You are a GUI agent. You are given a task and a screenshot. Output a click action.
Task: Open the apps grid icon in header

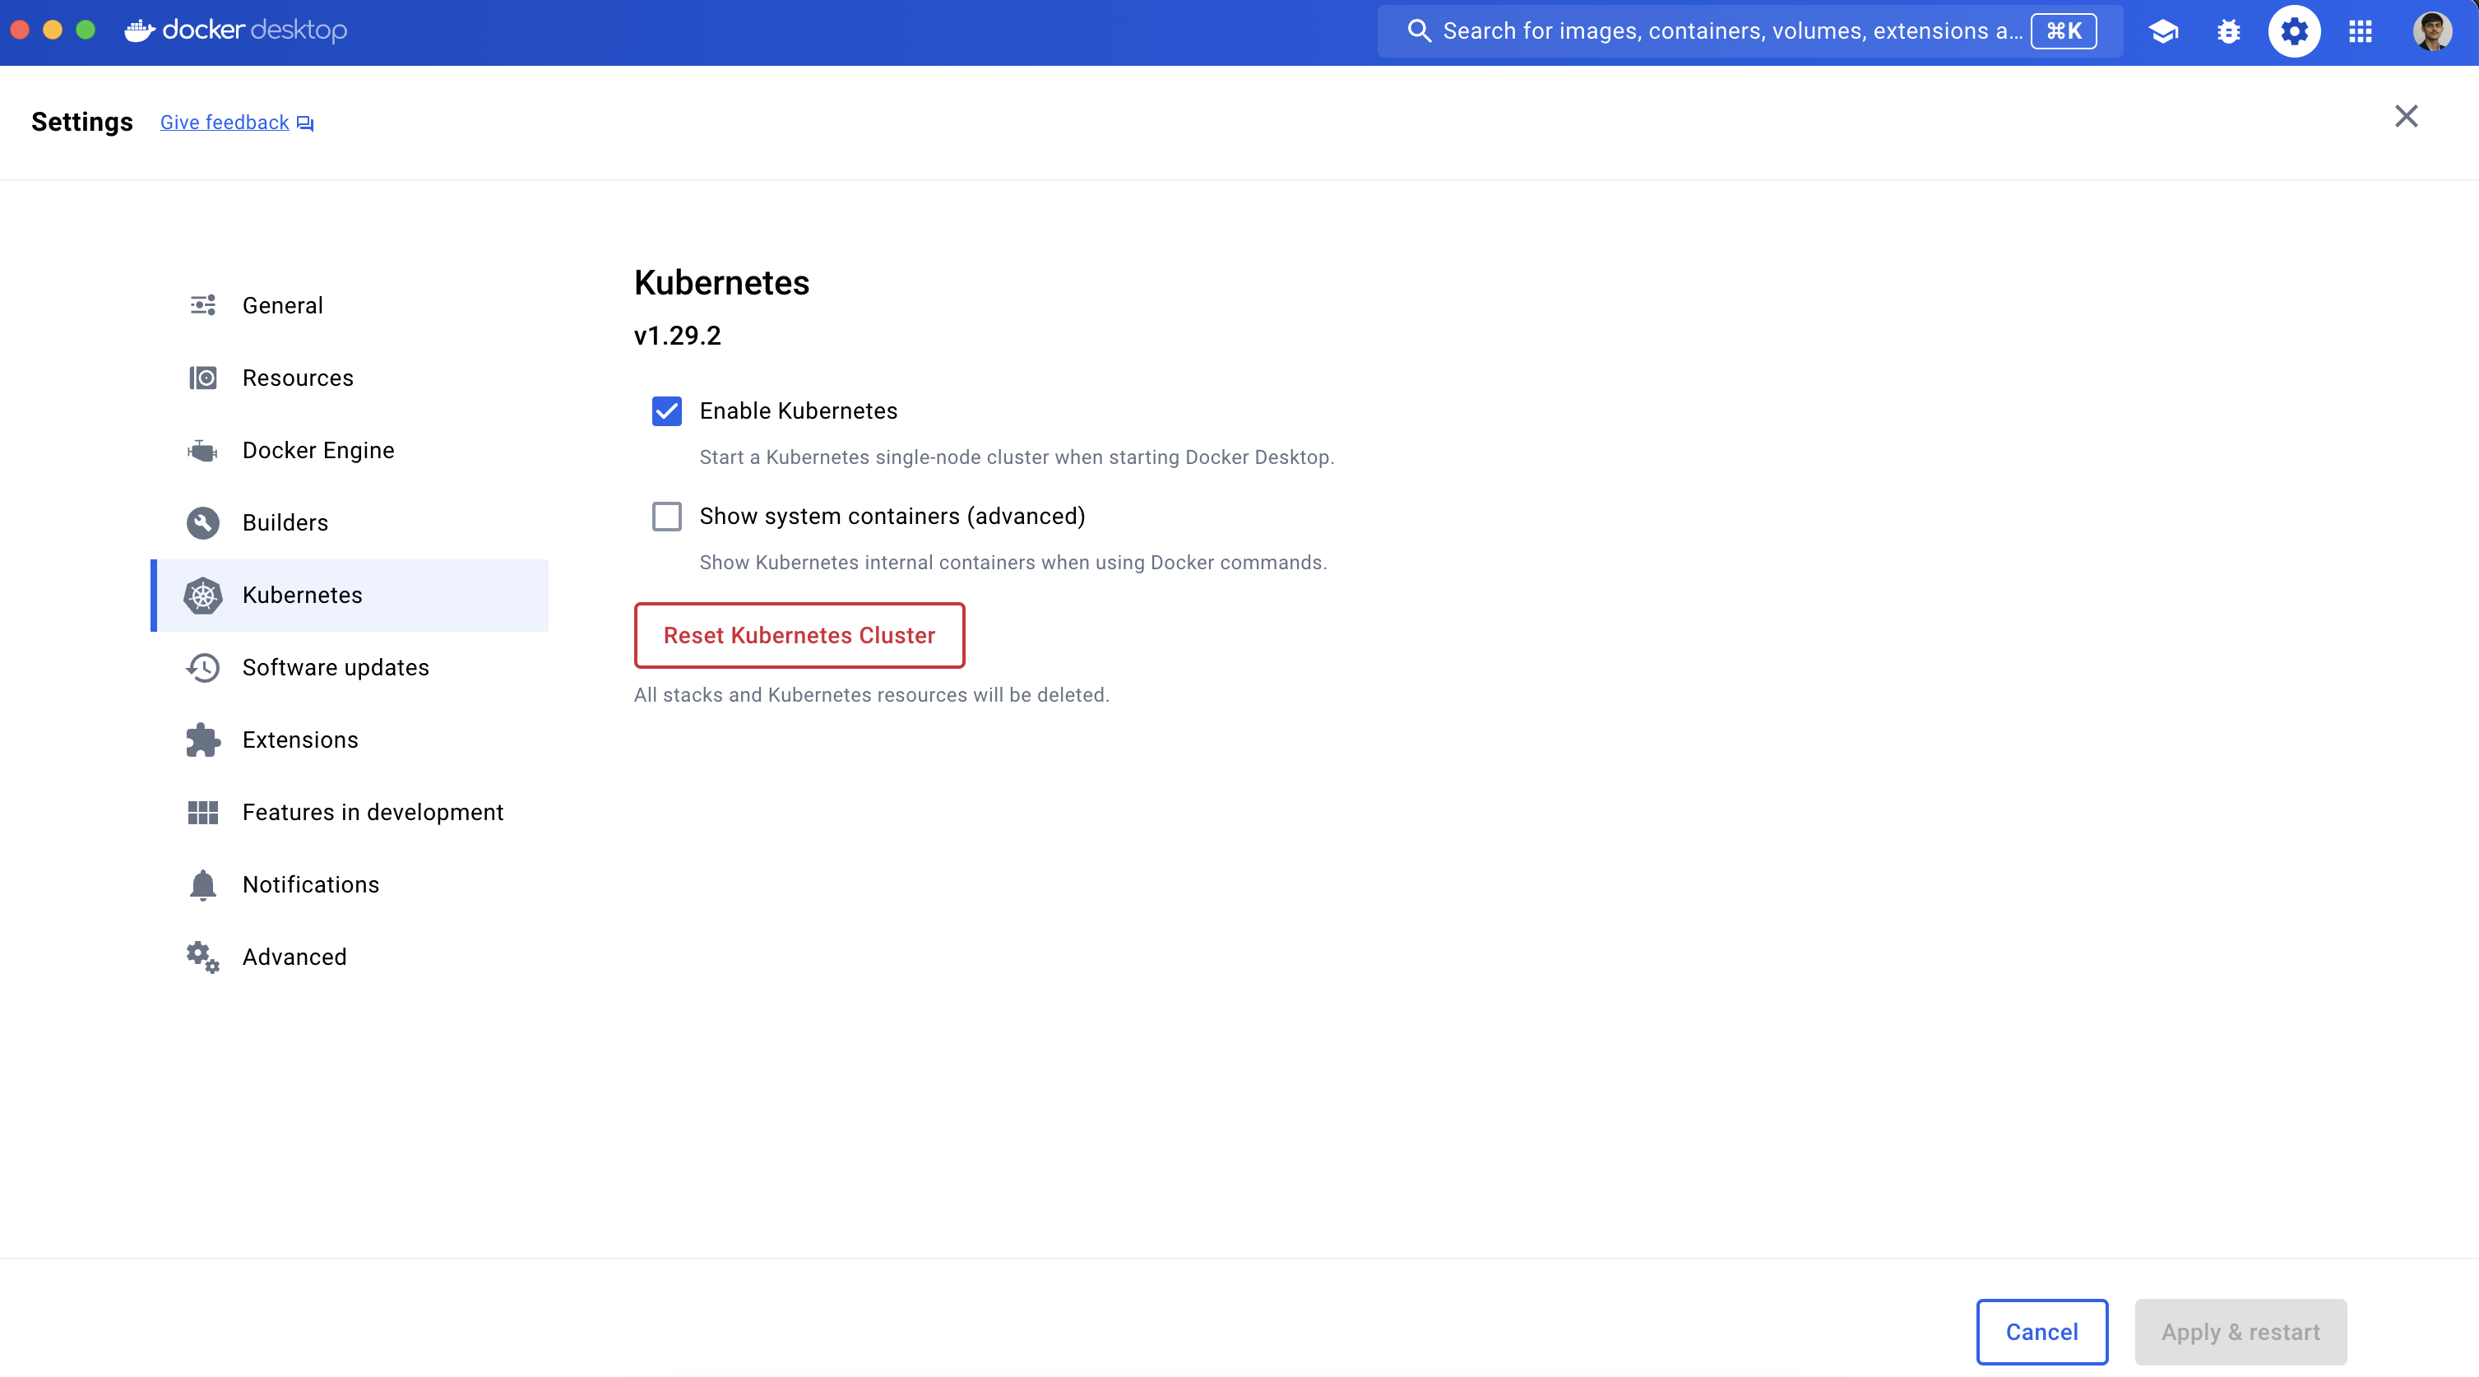point(2361,30)
